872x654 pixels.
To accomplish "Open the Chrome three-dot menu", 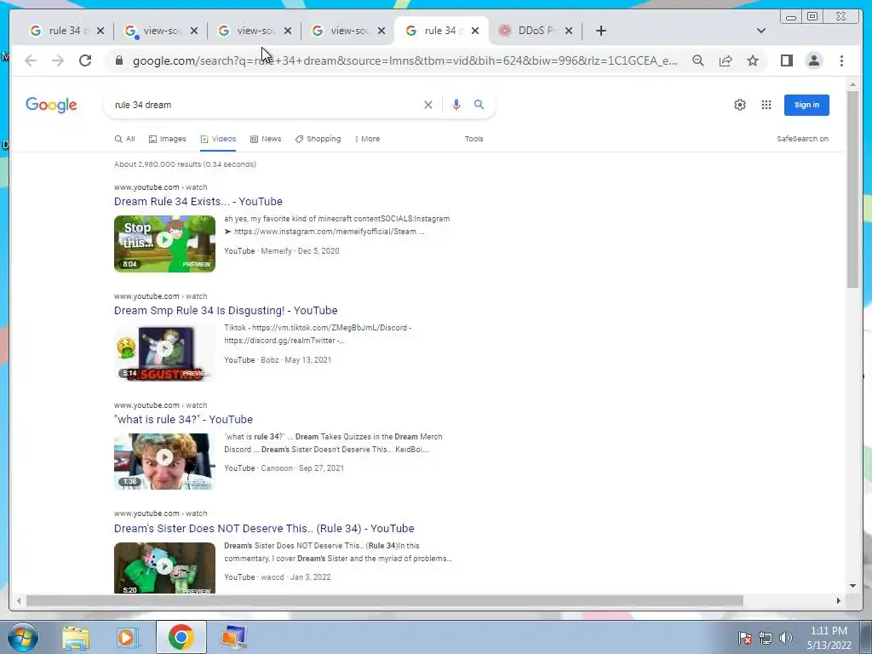I will (841, 60).
